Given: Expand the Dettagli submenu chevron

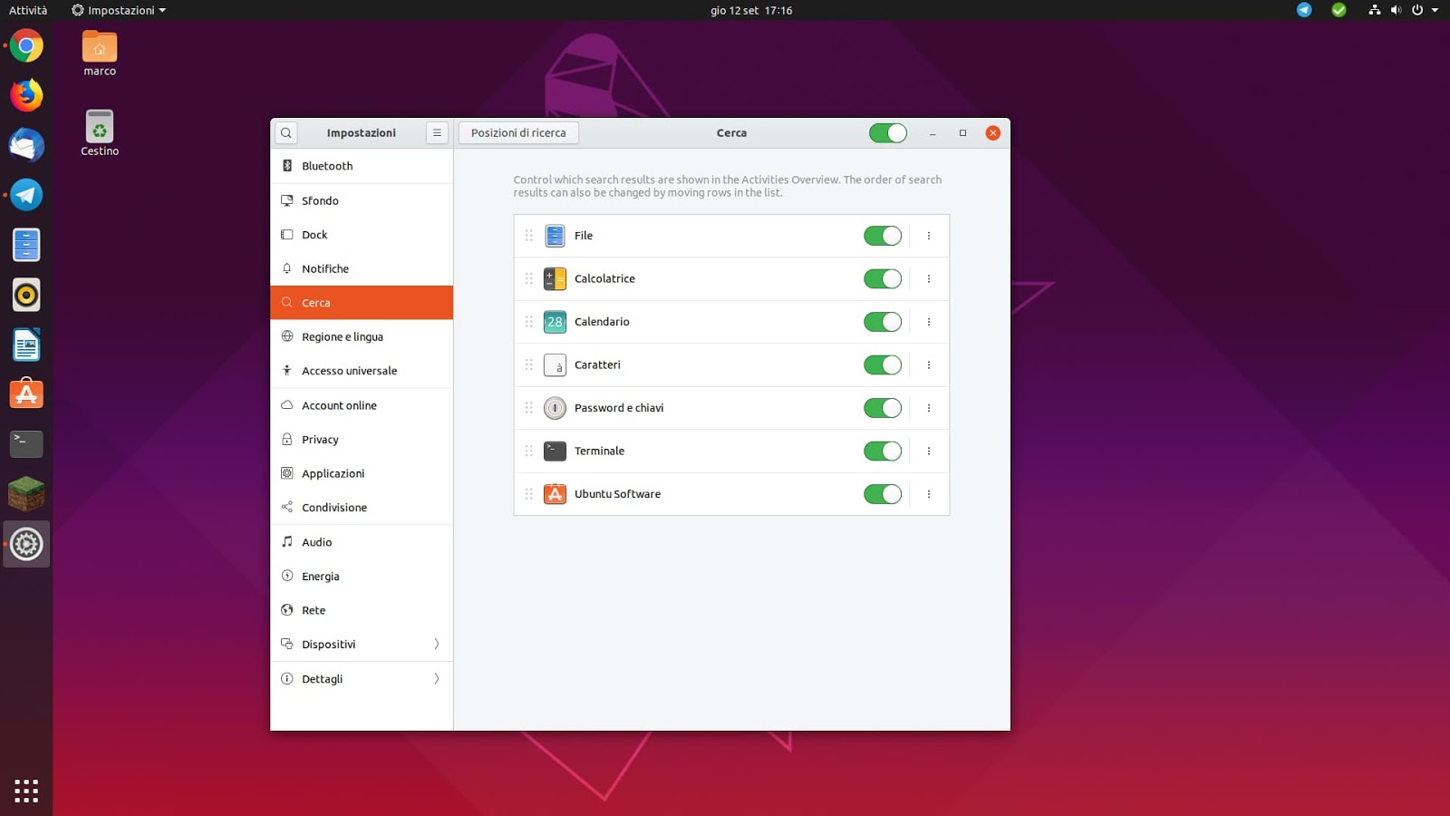Looking at the screenshot, I should coord(437,679).
